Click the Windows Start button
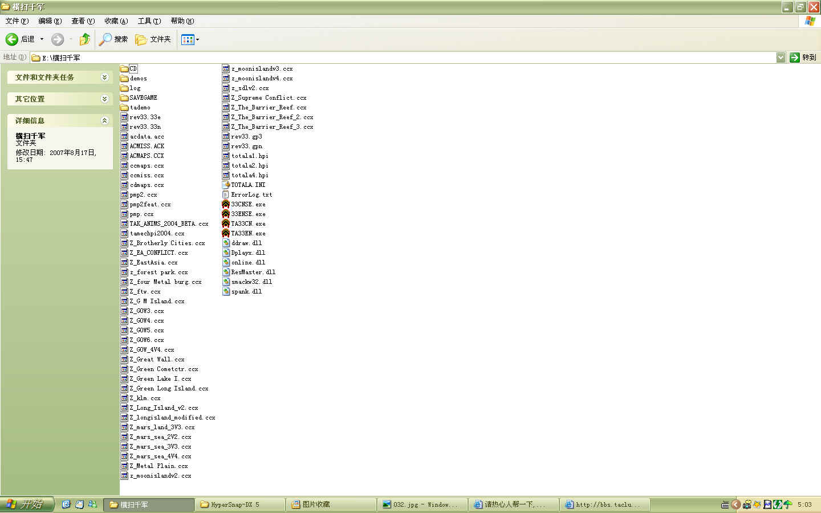821x513 pixels. tap(27, 504)
